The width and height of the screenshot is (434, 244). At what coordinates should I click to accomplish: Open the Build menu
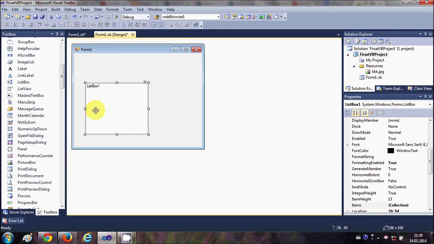[x=56, y=9]
